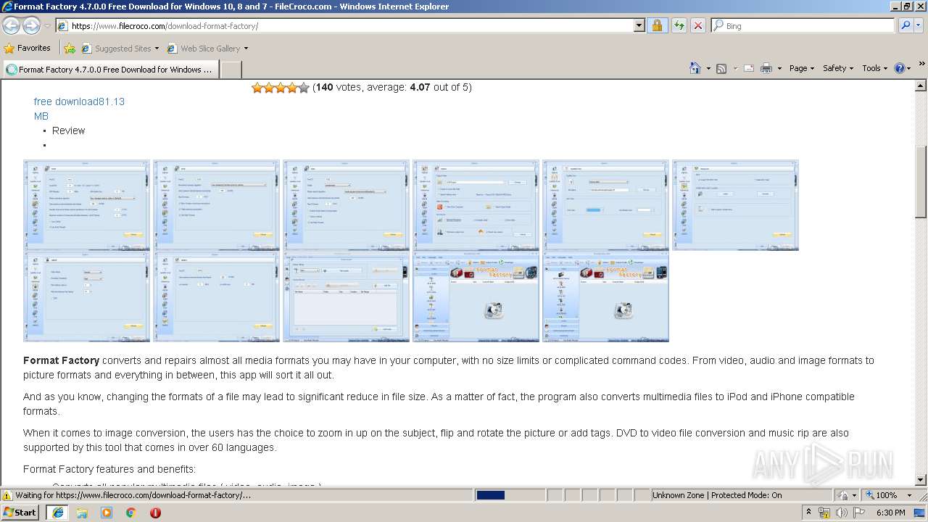Launch Windows Media Player from taskbar
The image size is (928, 522).
tap(107, 513)
